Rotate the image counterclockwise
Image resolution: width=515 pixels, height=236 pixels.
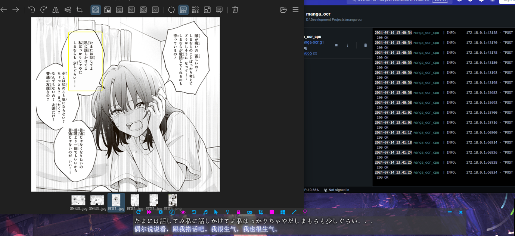pos(31,10)
